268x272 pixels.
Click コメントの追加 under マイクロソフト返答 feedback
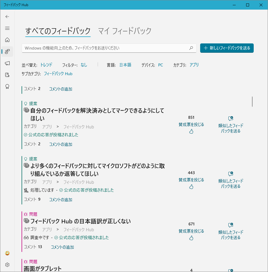pos(61,200)
